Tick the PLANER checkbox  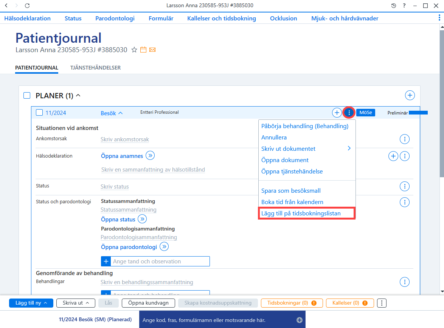(x=27, y=96)
